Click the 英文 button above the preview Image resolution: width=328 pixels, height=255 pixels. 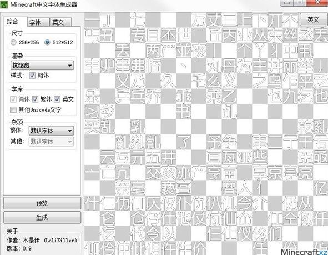click(313, 19)
